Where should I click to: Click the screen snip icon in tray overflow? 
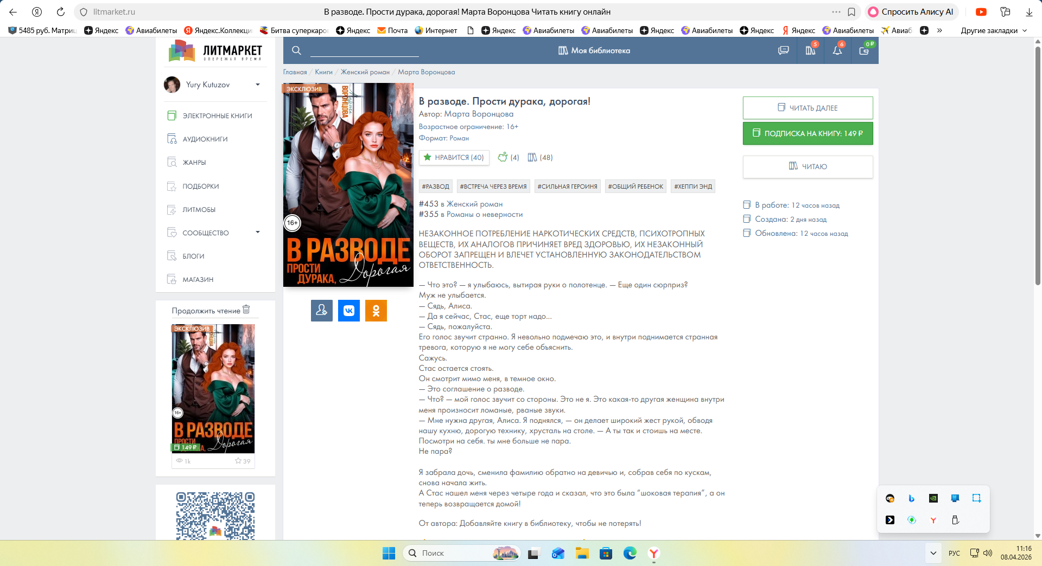976,498
